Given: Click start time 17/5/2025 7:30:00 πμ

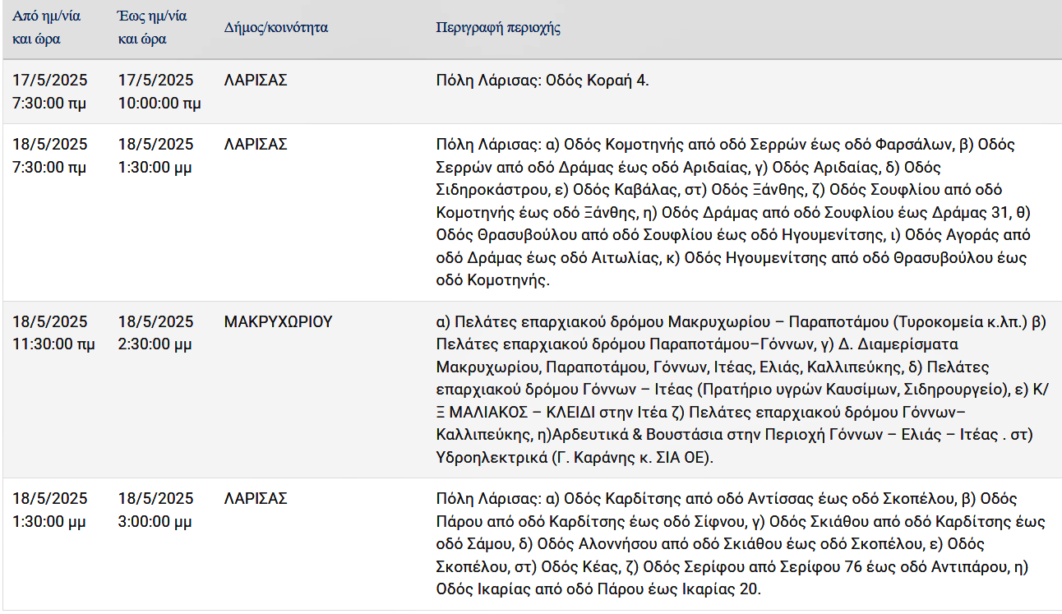Looking at the screenshot, I should 50,92.
